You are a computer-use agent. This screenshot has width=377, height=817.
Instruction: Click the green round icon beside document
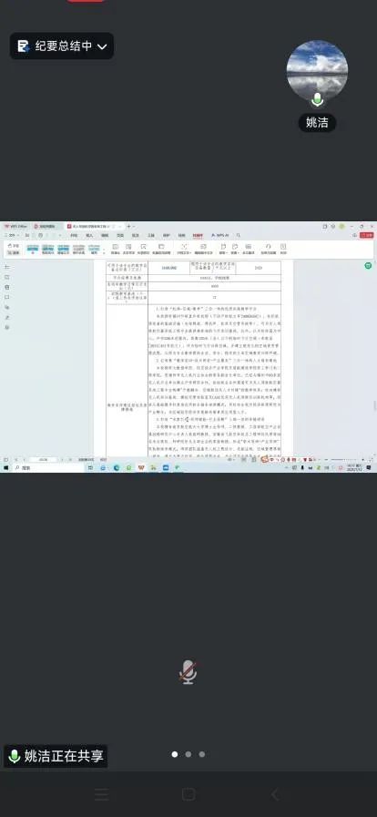pos(368,266)
